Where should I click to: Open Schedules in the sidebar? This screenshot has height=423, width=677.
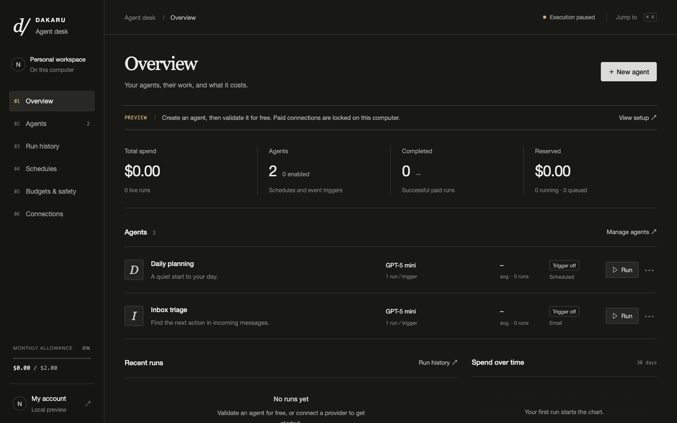pyautogui.click(x=52, y=169)
